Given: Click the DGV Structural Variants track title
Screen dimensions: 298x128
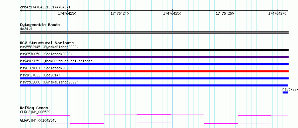Looking at the screenshot, I should pos(47,43).
